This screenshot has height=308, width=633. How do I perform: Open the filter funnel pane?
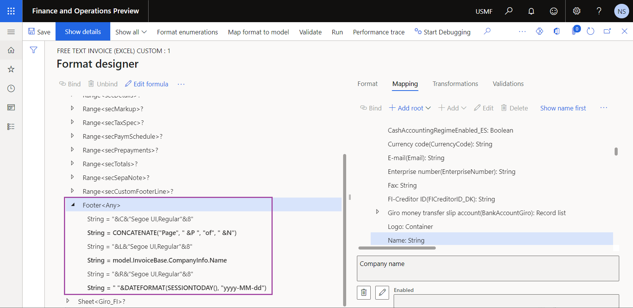[x=34, y=50]
